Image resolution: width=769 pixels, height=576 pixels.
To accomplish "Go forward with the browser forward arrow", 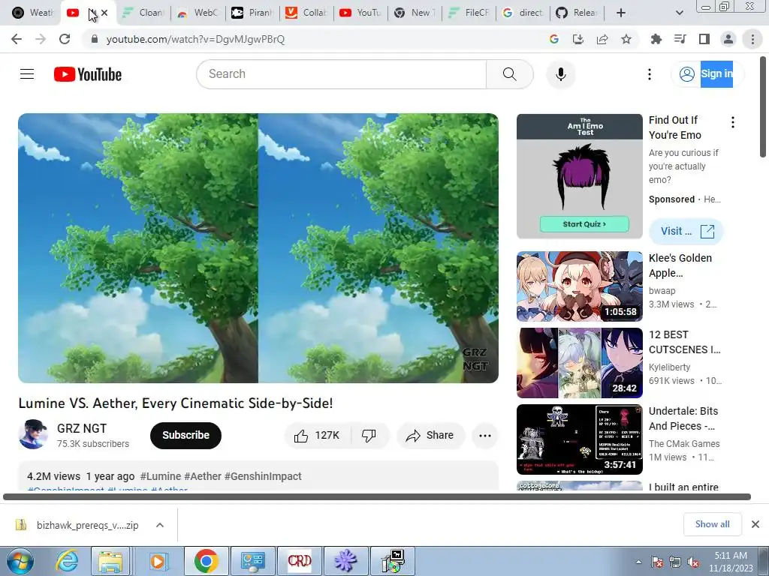I will tap(41, 39).
